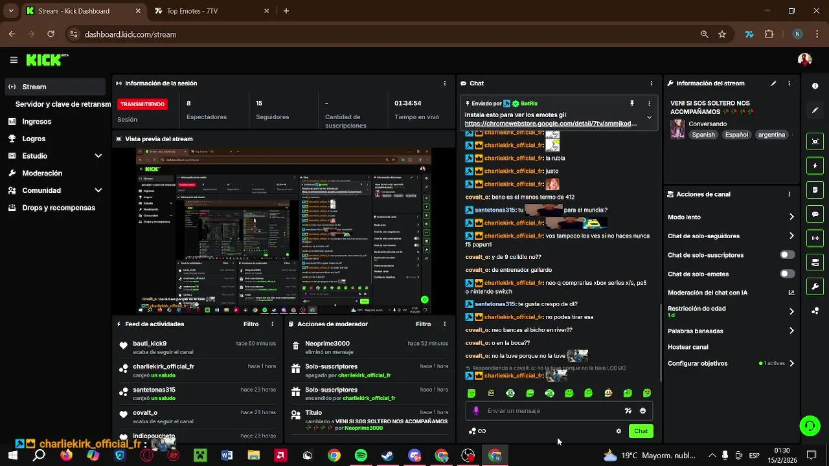
Task: Open the Feed de actividades three-dot menu
Action: (x=272, y=324)
